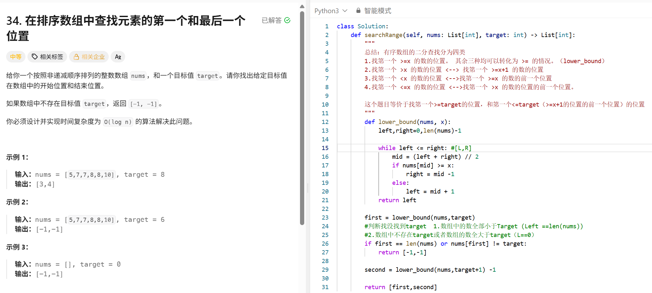Click the 'def lower_bound(nums, x):' line
This screenshot has height=293, width=652.
pyautogui.click(x=407, y=122)
